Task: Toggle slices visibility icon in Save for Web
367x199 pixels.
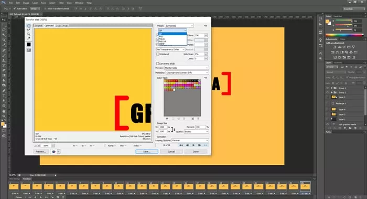Action: (x=28, y=50)
